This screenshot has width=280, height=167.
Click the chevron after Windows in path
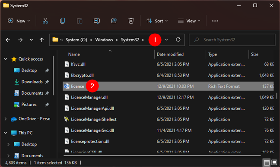117,40
